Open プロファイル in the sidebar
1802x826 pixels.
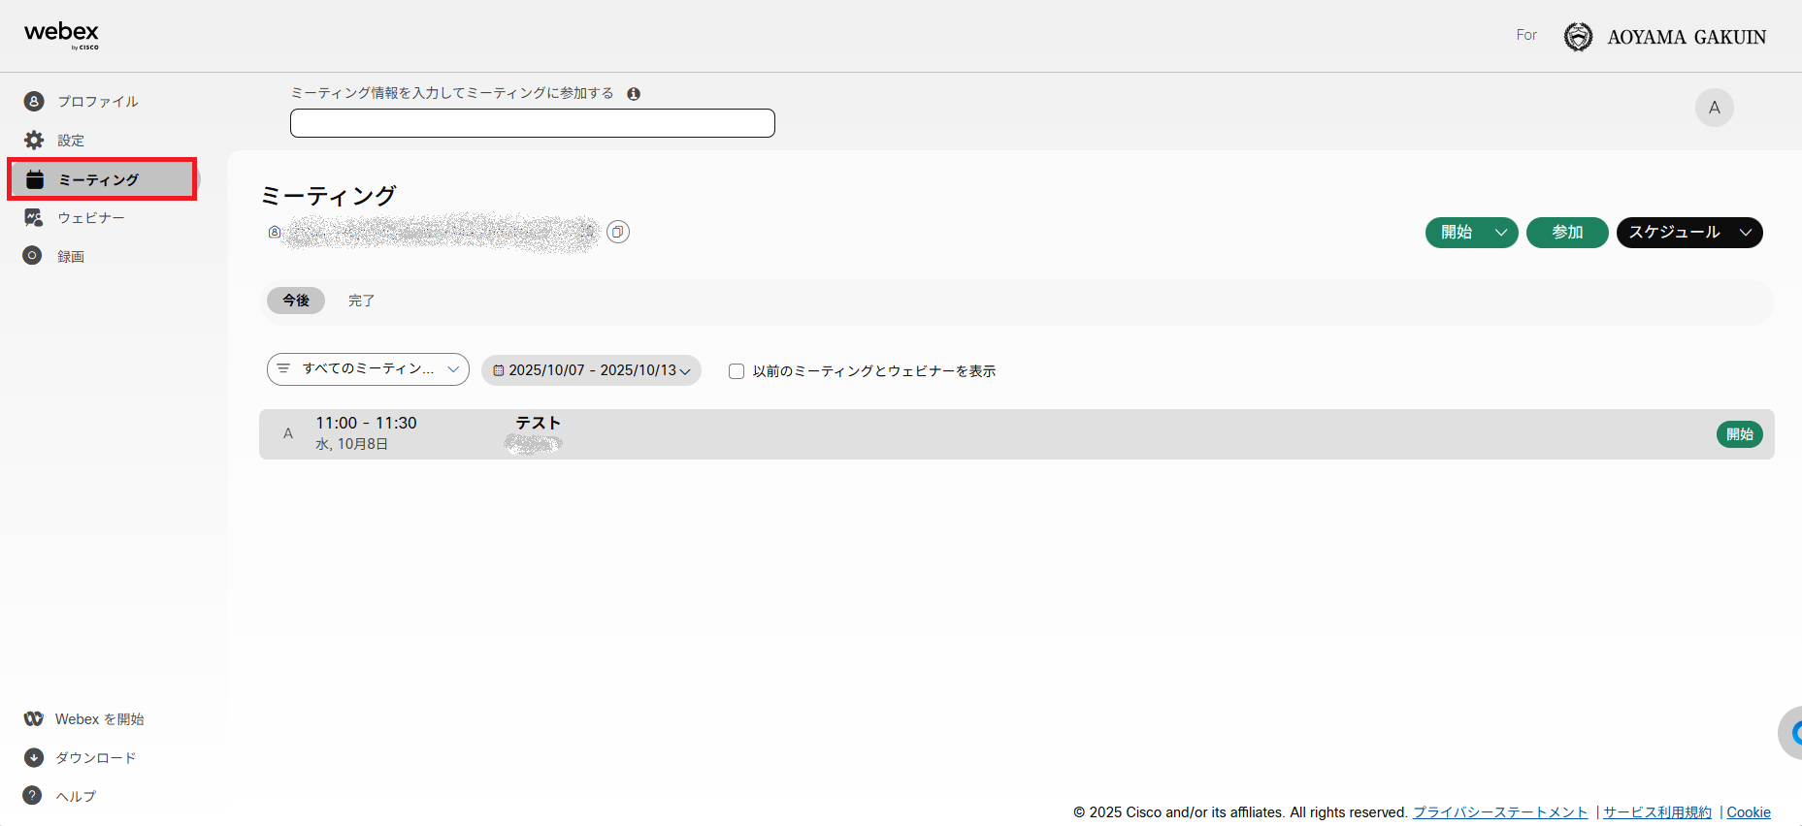[82, 101]
